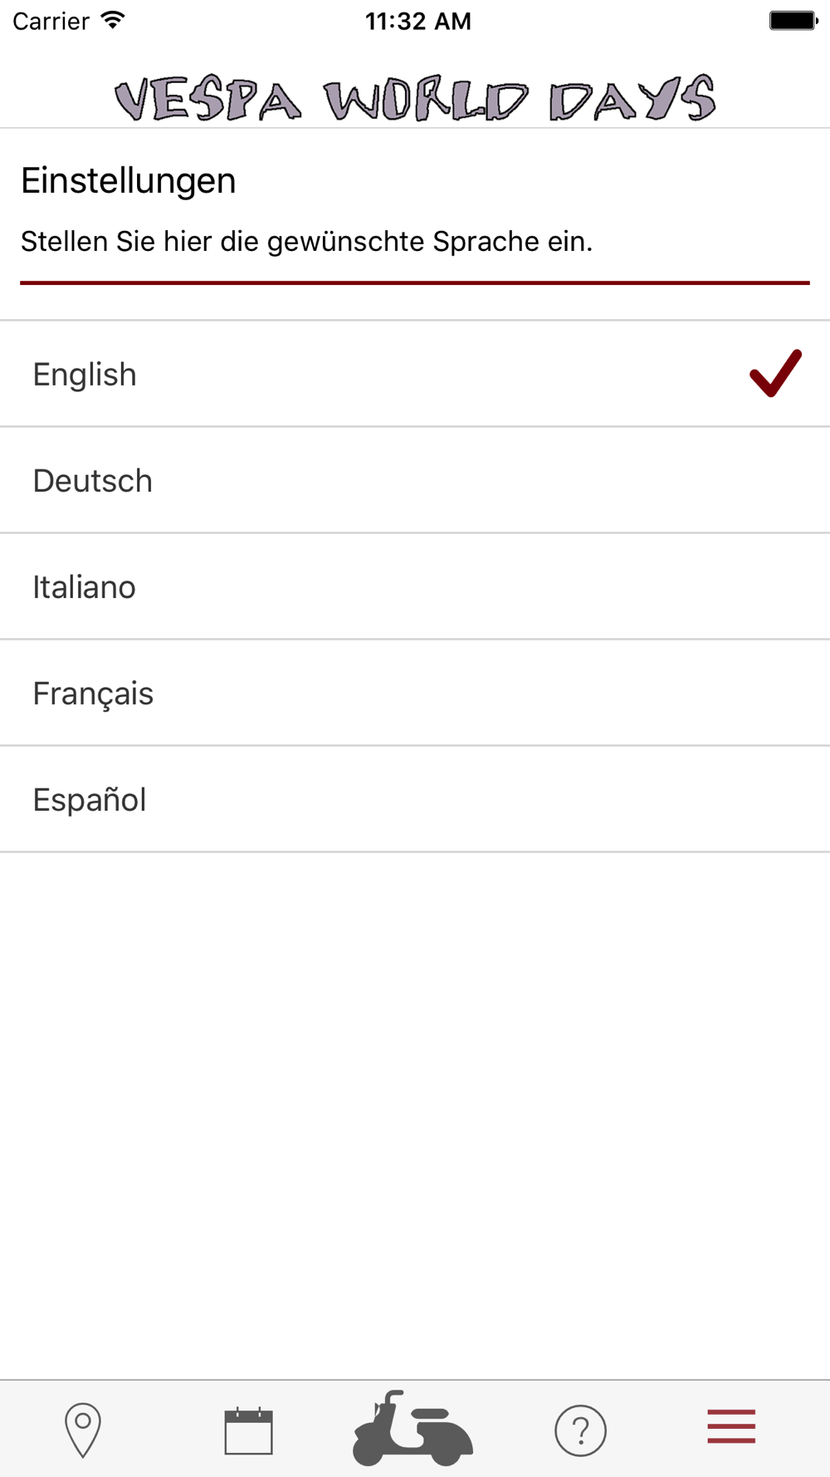Open the map location pin tab
This screenshot has height=1477, width=830.
pos(83,1429)
